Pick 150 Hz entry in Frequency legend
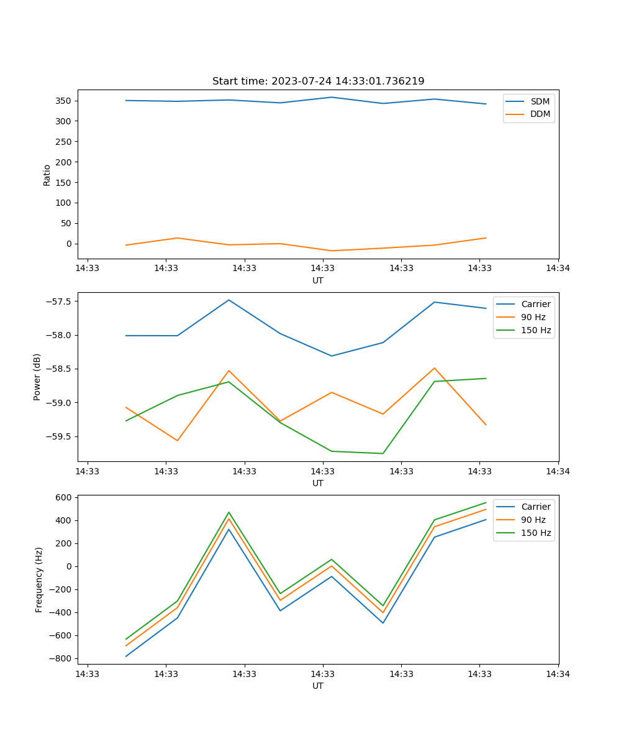The height and width of the screenshot is (746, 621). pos(535,533)
